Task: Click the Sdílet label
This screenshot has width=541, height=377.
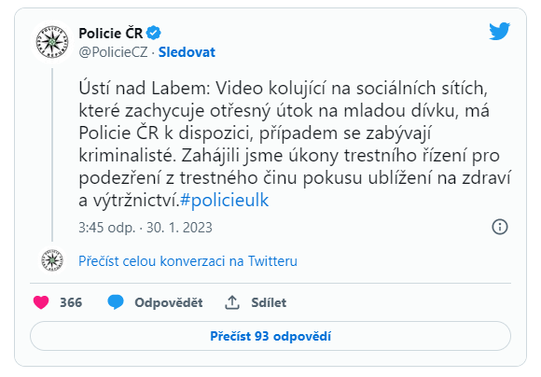Action: pyautogui.click(x=269, y=302)
